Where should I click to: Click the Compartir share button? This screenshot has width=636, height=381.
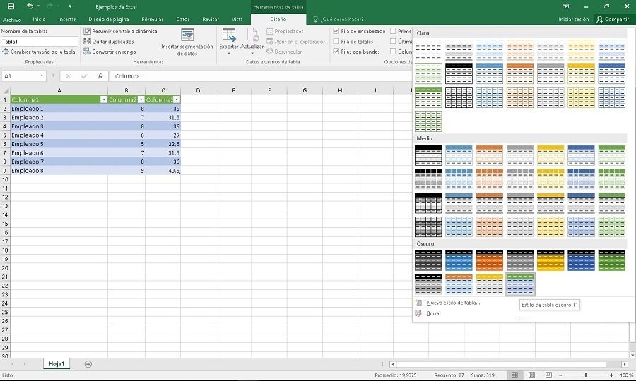coord(613,20)
